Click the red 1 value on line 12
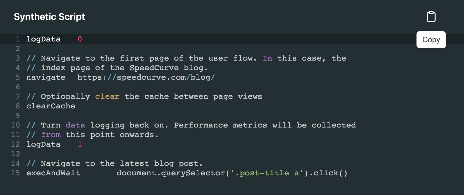Viewport: 464px width, 195px height. point(79,144)
